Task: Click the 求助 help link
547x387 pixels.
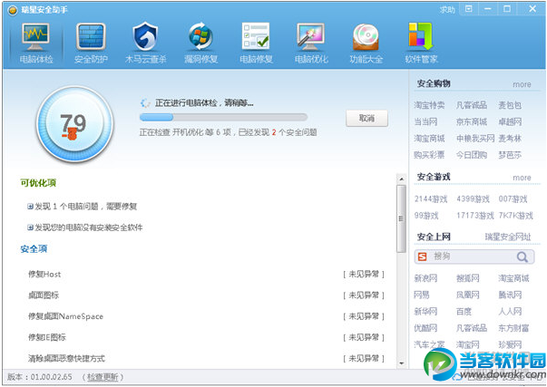Action: [x=447, y=9]
